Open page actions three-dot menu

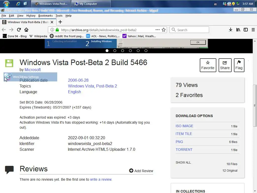pos(158,30)
